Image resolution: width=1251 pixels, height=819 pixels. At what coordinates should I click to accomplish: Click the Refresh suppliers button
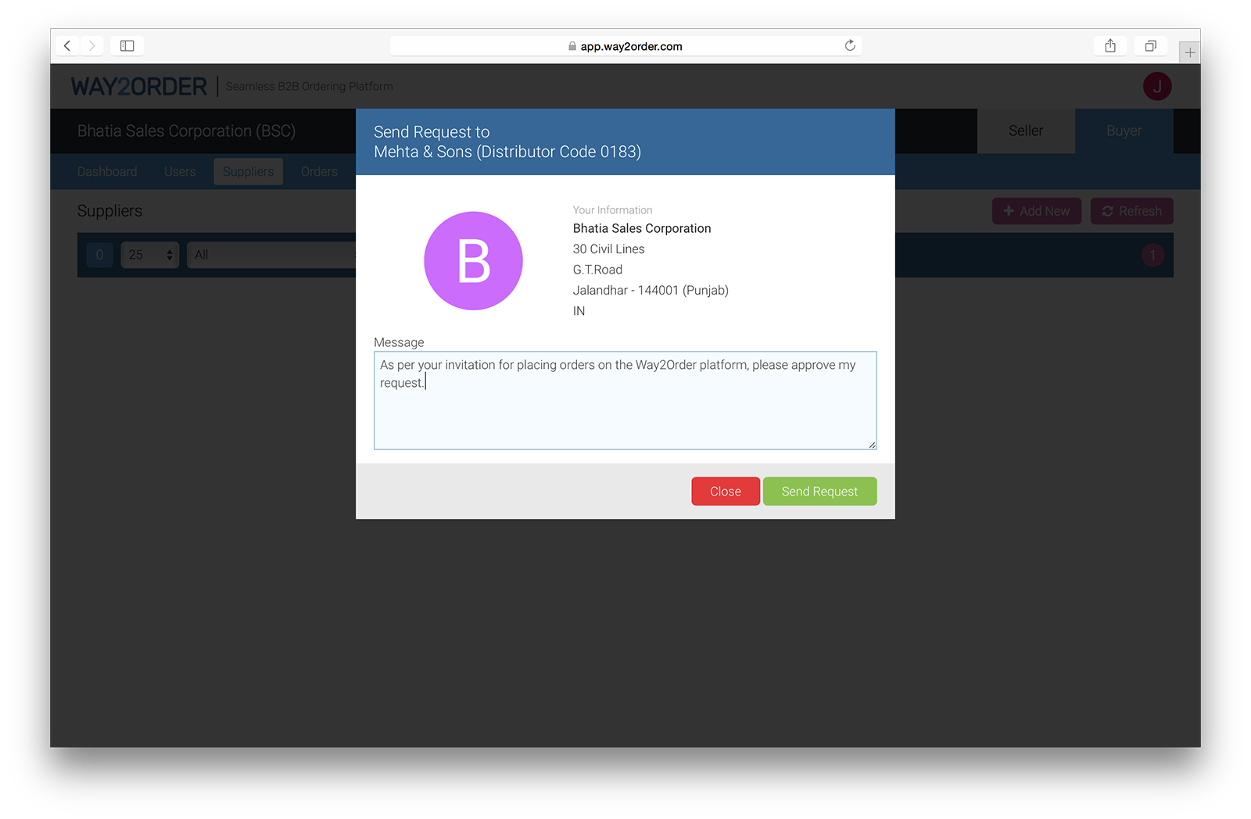(1132, 211)
